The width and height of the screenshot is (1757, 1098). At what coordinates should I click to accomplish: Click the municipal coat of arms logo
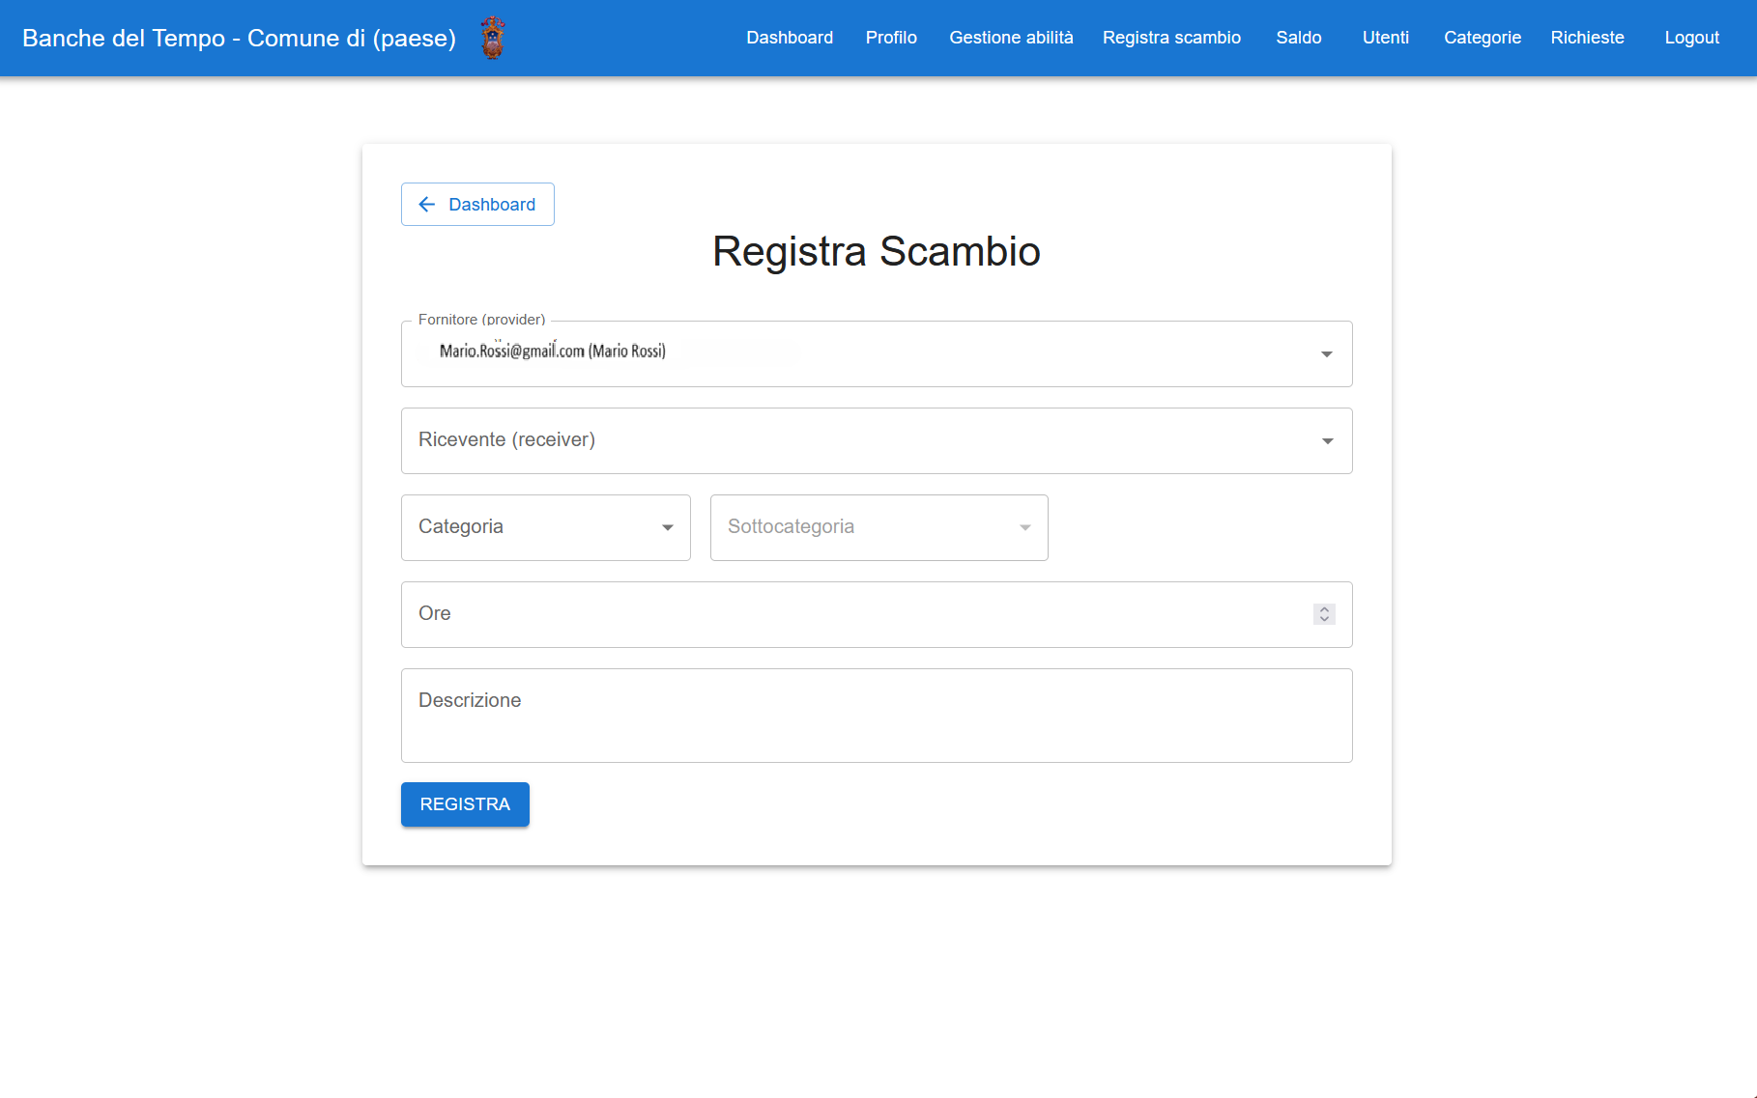[493, 38]
